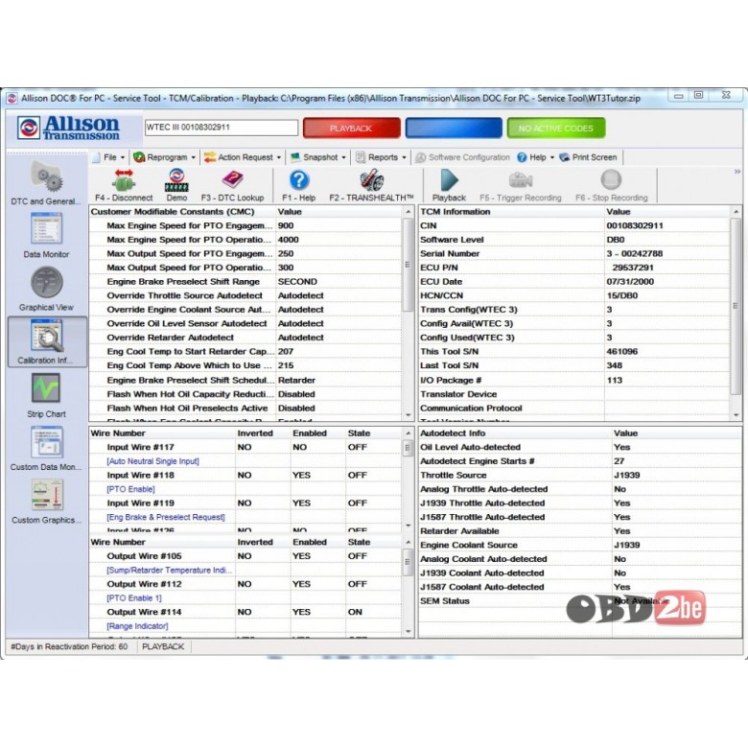Select Retarder Available row
The height and width of the screenshot is (748, 748).
(x=579, y=531)
